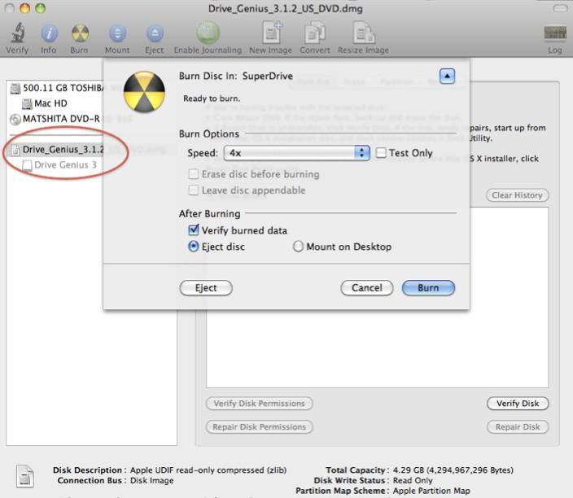Click the Connection Bus 'Disk Image' value

tap(152, 480)
